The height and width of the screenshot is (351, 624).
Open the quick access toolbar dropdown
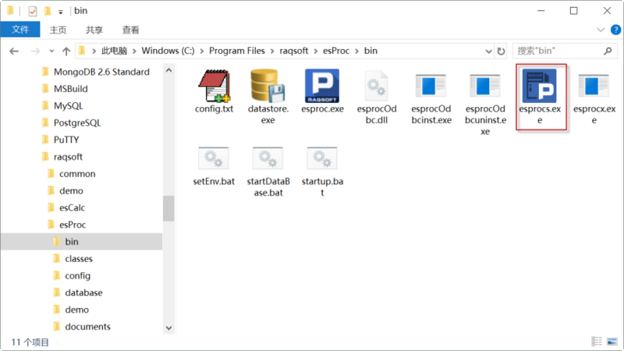pos(61,12)
